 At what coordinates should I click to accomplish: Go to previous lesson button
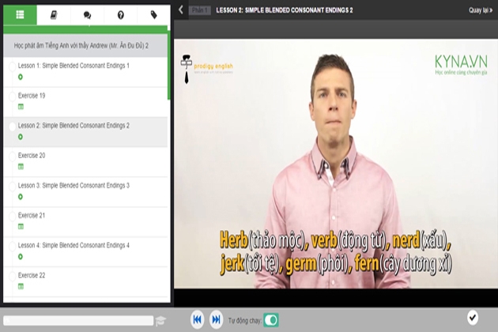click(198, 319)
